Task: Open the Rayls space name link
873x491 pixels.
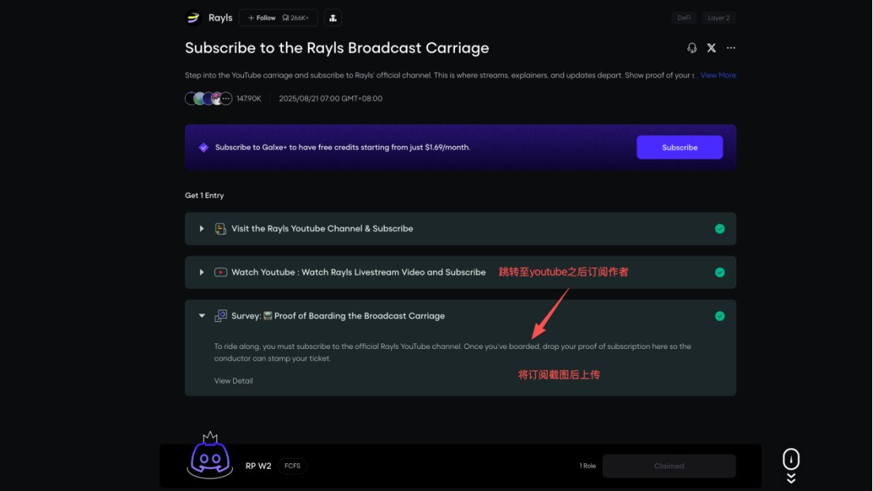Action: [220, 18]
